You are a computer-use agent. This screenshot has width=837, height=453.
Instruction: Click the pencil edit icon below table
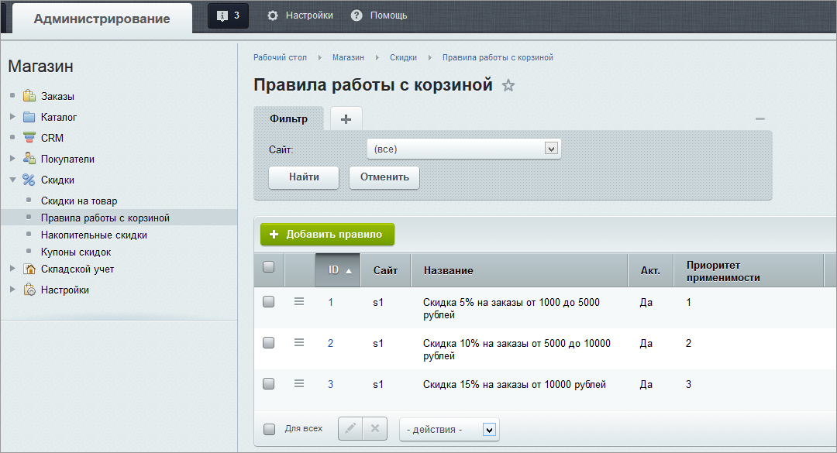tap(350, 428)
